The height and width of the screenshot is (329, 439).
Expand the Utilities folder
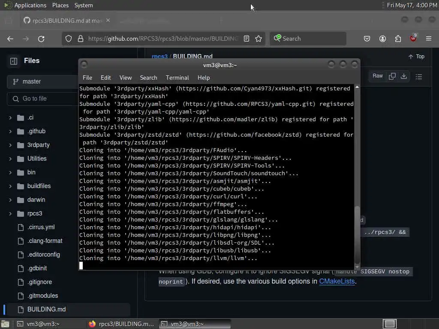click(10, 159)
